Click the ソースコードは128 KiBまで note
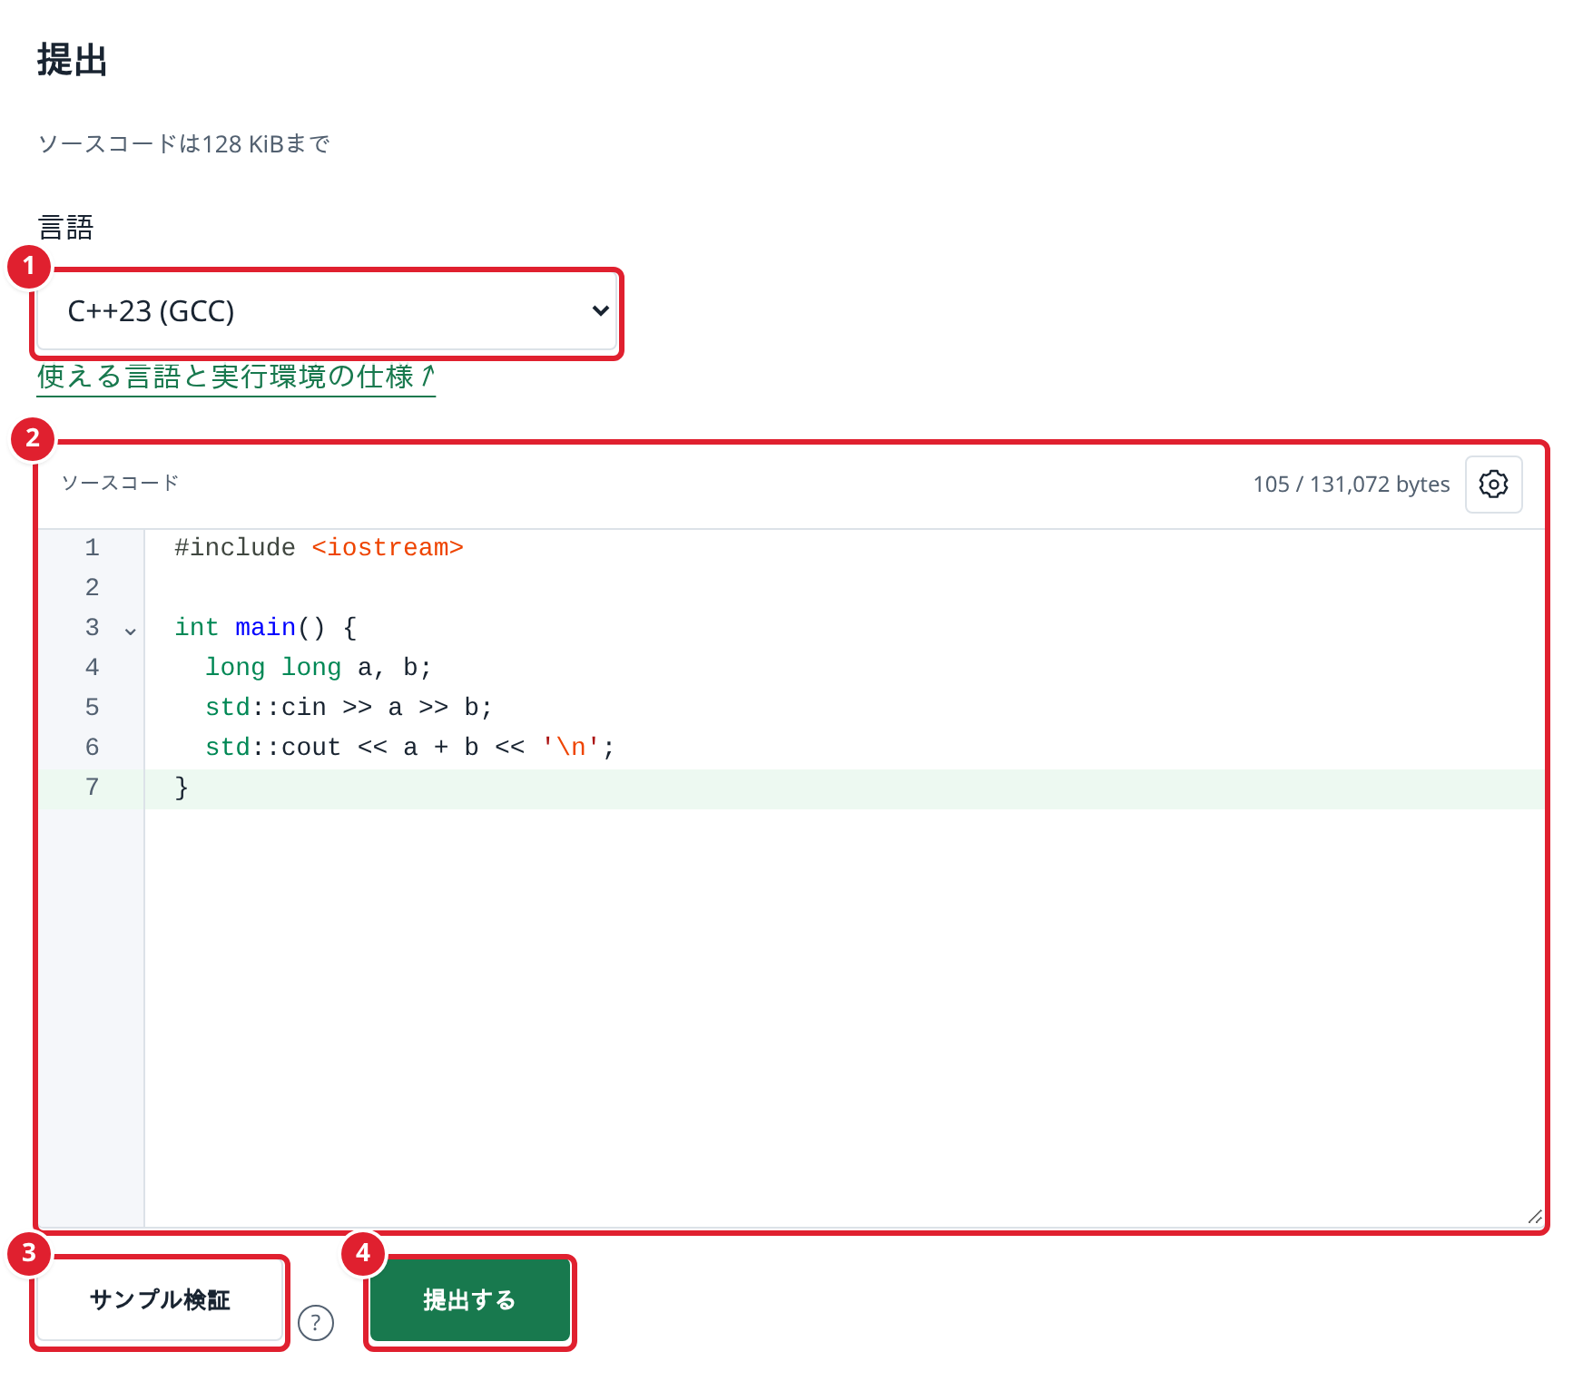Viewport: 1583px width, 1381px height. pyautogui.click(x=184, y=144)
